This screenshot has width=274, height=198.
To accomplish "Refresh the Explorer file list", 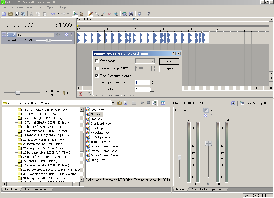I will (x=126, y=103).
